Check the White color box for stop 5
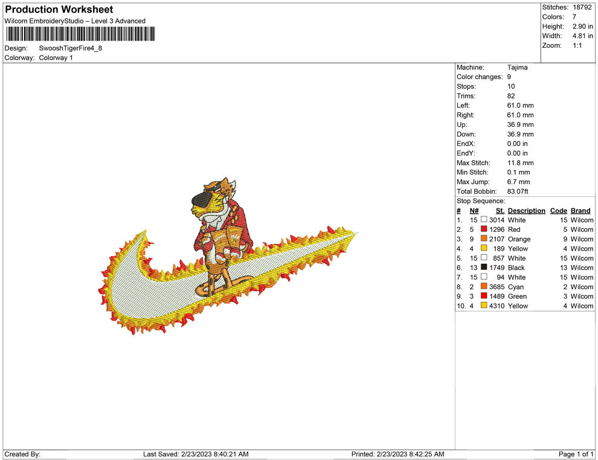 coord(483,258)
